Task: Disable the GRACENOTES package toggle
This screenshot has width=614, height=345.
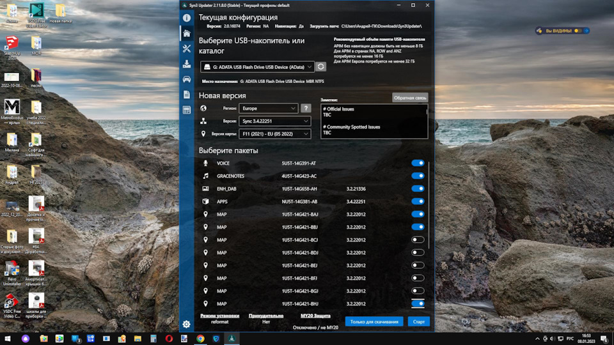Action: [x=418, y=176]
